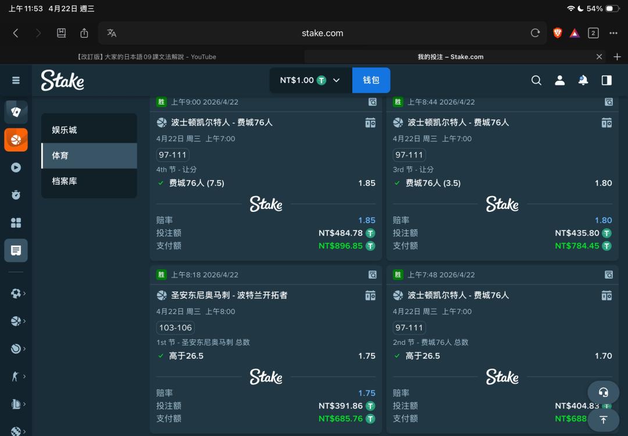
Task: Click the casino cards icon in sidebar
Action: tap(16, 112)
